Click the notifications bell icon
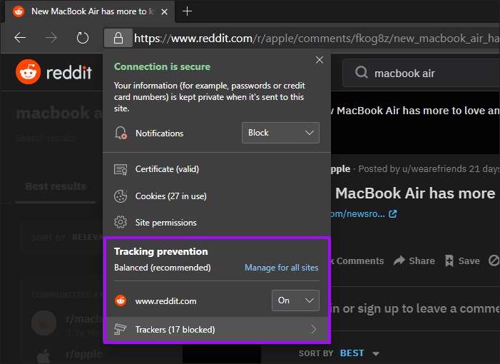 click(x=121, y=133)
